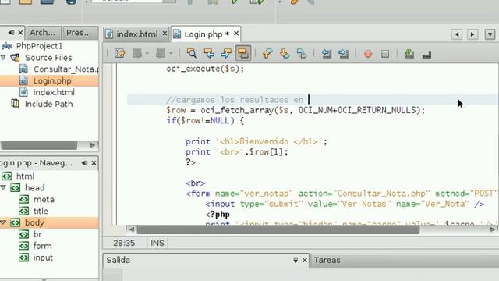Select the html node in Navigator
Screen dimensions: 499x281
coord(25,176)
